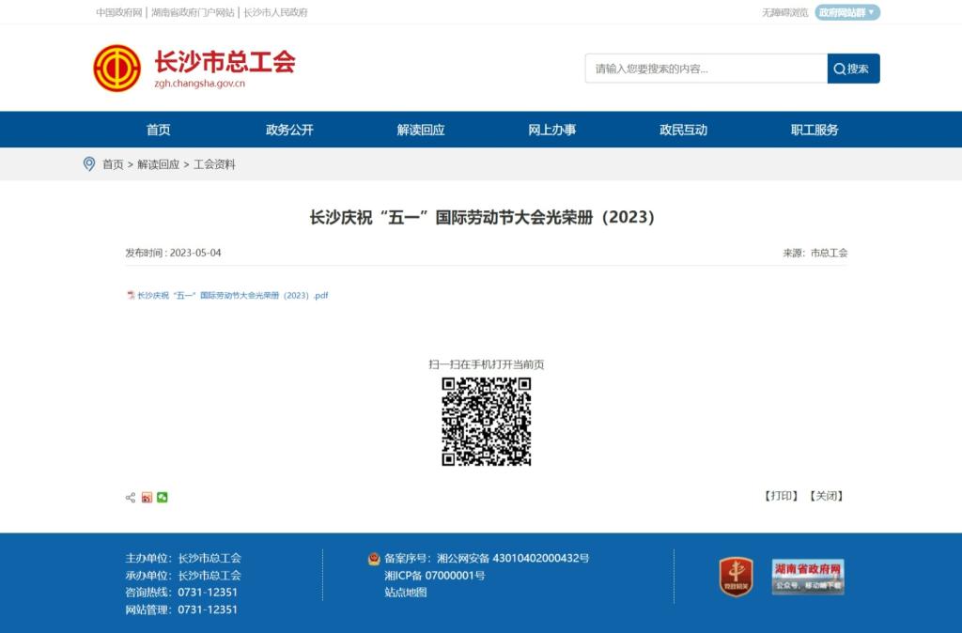Viewport: 962px width, 633px height.
Task: Open the 光荣册 (2023) .pdf attachment link
Action: point(233,295)
